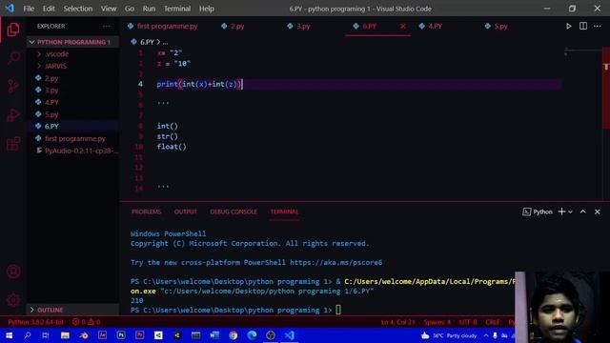
Task: Maximize the terminal panel size
Action: pyautogui.click(x=582, y=212)
